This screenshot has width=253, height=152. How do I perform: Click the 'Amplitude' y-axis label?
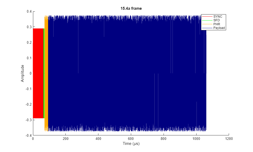pos(22,73)
